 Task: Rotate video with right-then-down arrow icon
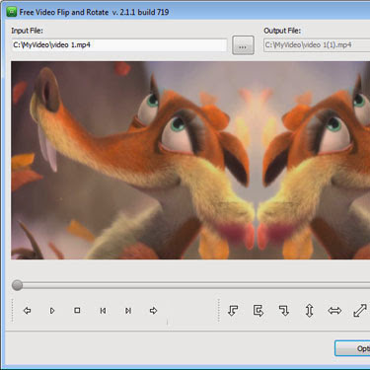[284, 311]
